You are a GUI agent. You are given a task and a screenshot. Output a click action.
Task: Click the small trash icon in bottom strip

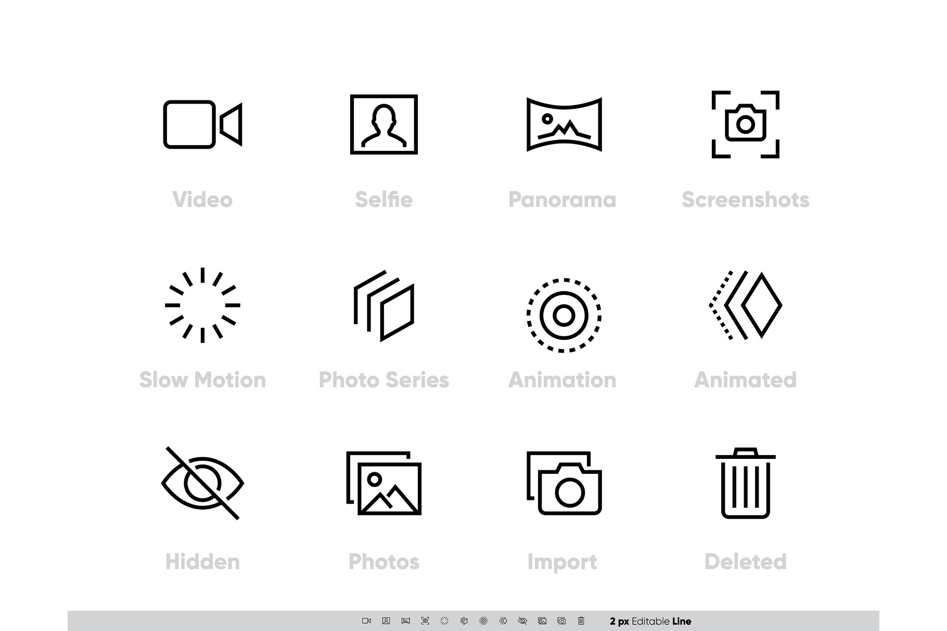pos(581,621)
